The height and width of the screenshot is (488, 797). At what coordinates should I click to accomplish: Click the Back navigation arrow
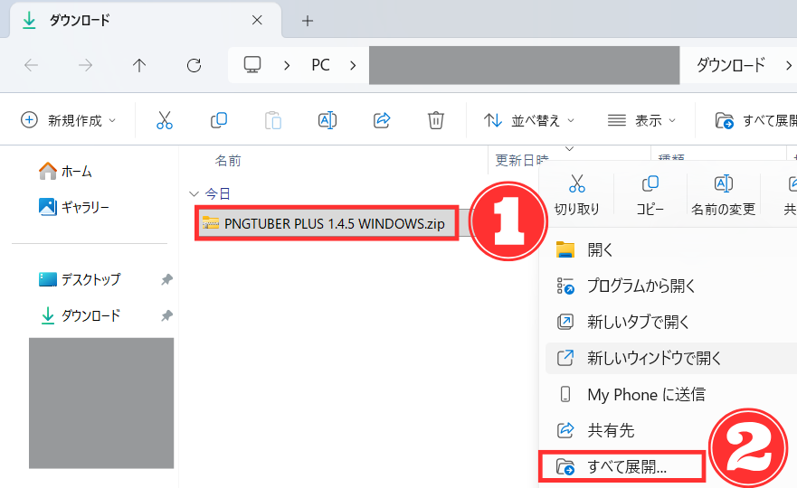[x=32, y=65]
